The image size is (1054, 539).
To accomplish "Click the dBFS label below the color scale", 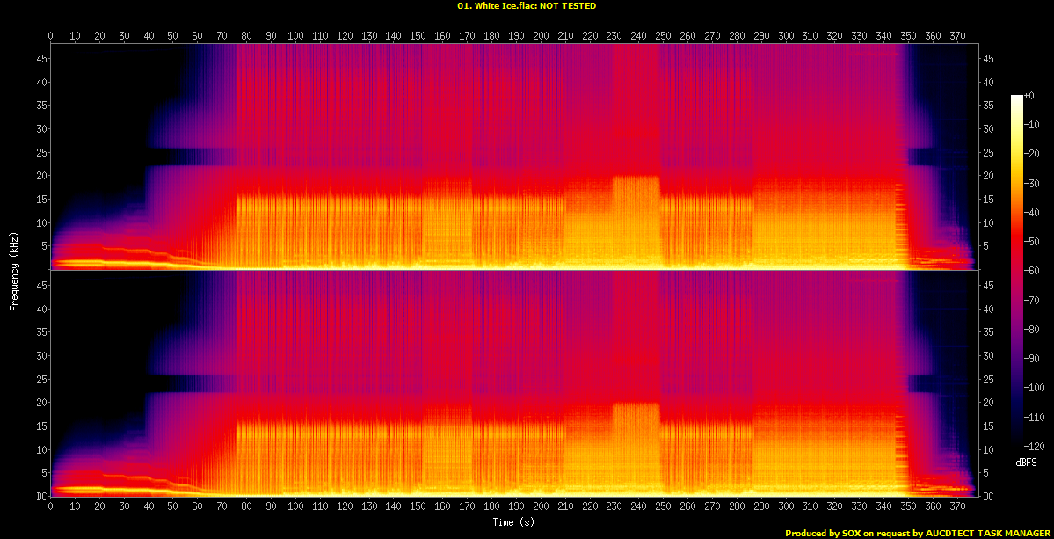I will pos(1025,462).
